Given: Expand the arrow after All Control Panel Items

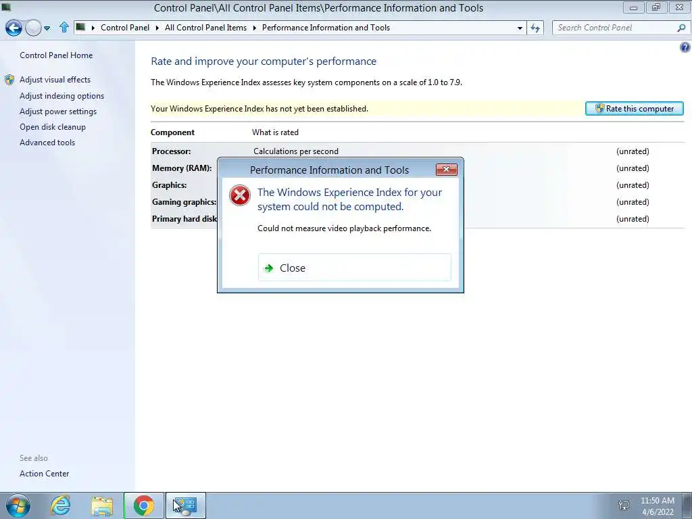Looking at the screenshot, I should pyautogui.click(x=255, y=28).
